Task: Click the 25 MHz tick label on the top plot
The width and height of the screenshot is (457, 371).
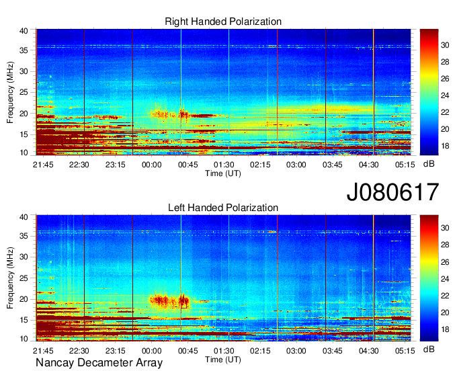Action: tap(24, 93)
